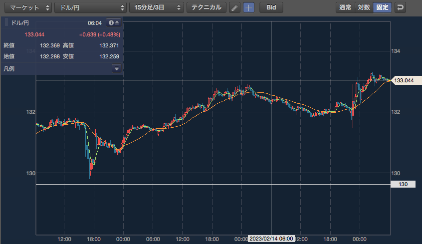Viewport: 422px width, 244px height.
Task: Grab the price panel drag handle
Action: [6, 23]
